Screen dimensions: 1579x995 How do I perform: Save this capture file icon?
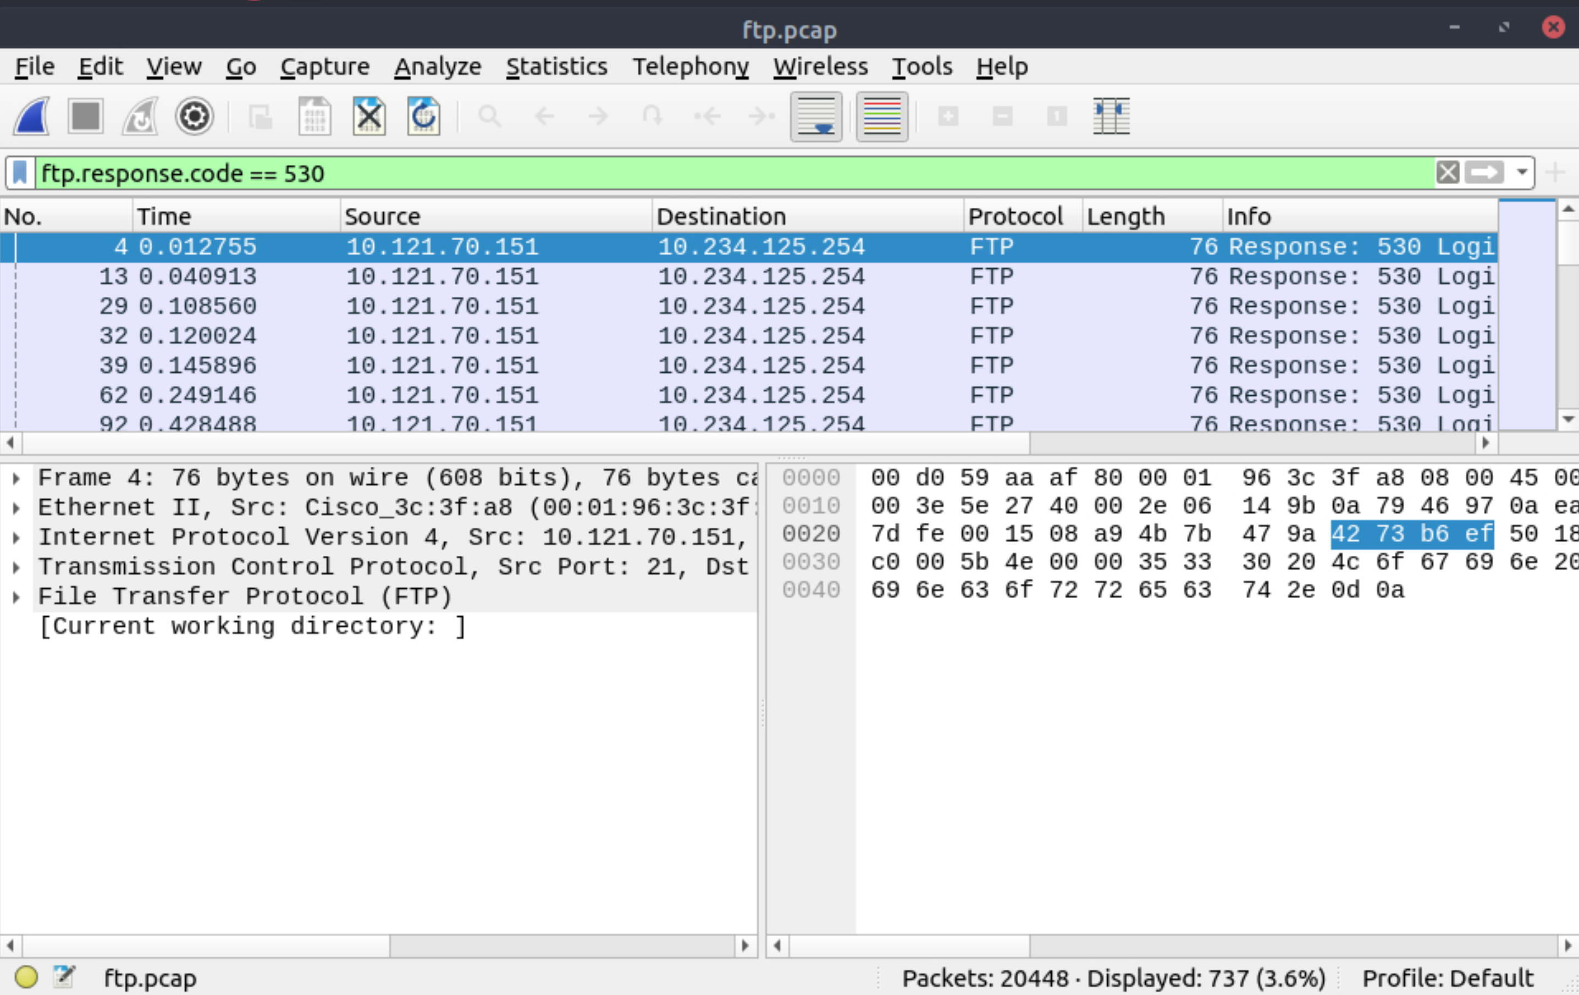click(314, 116)
